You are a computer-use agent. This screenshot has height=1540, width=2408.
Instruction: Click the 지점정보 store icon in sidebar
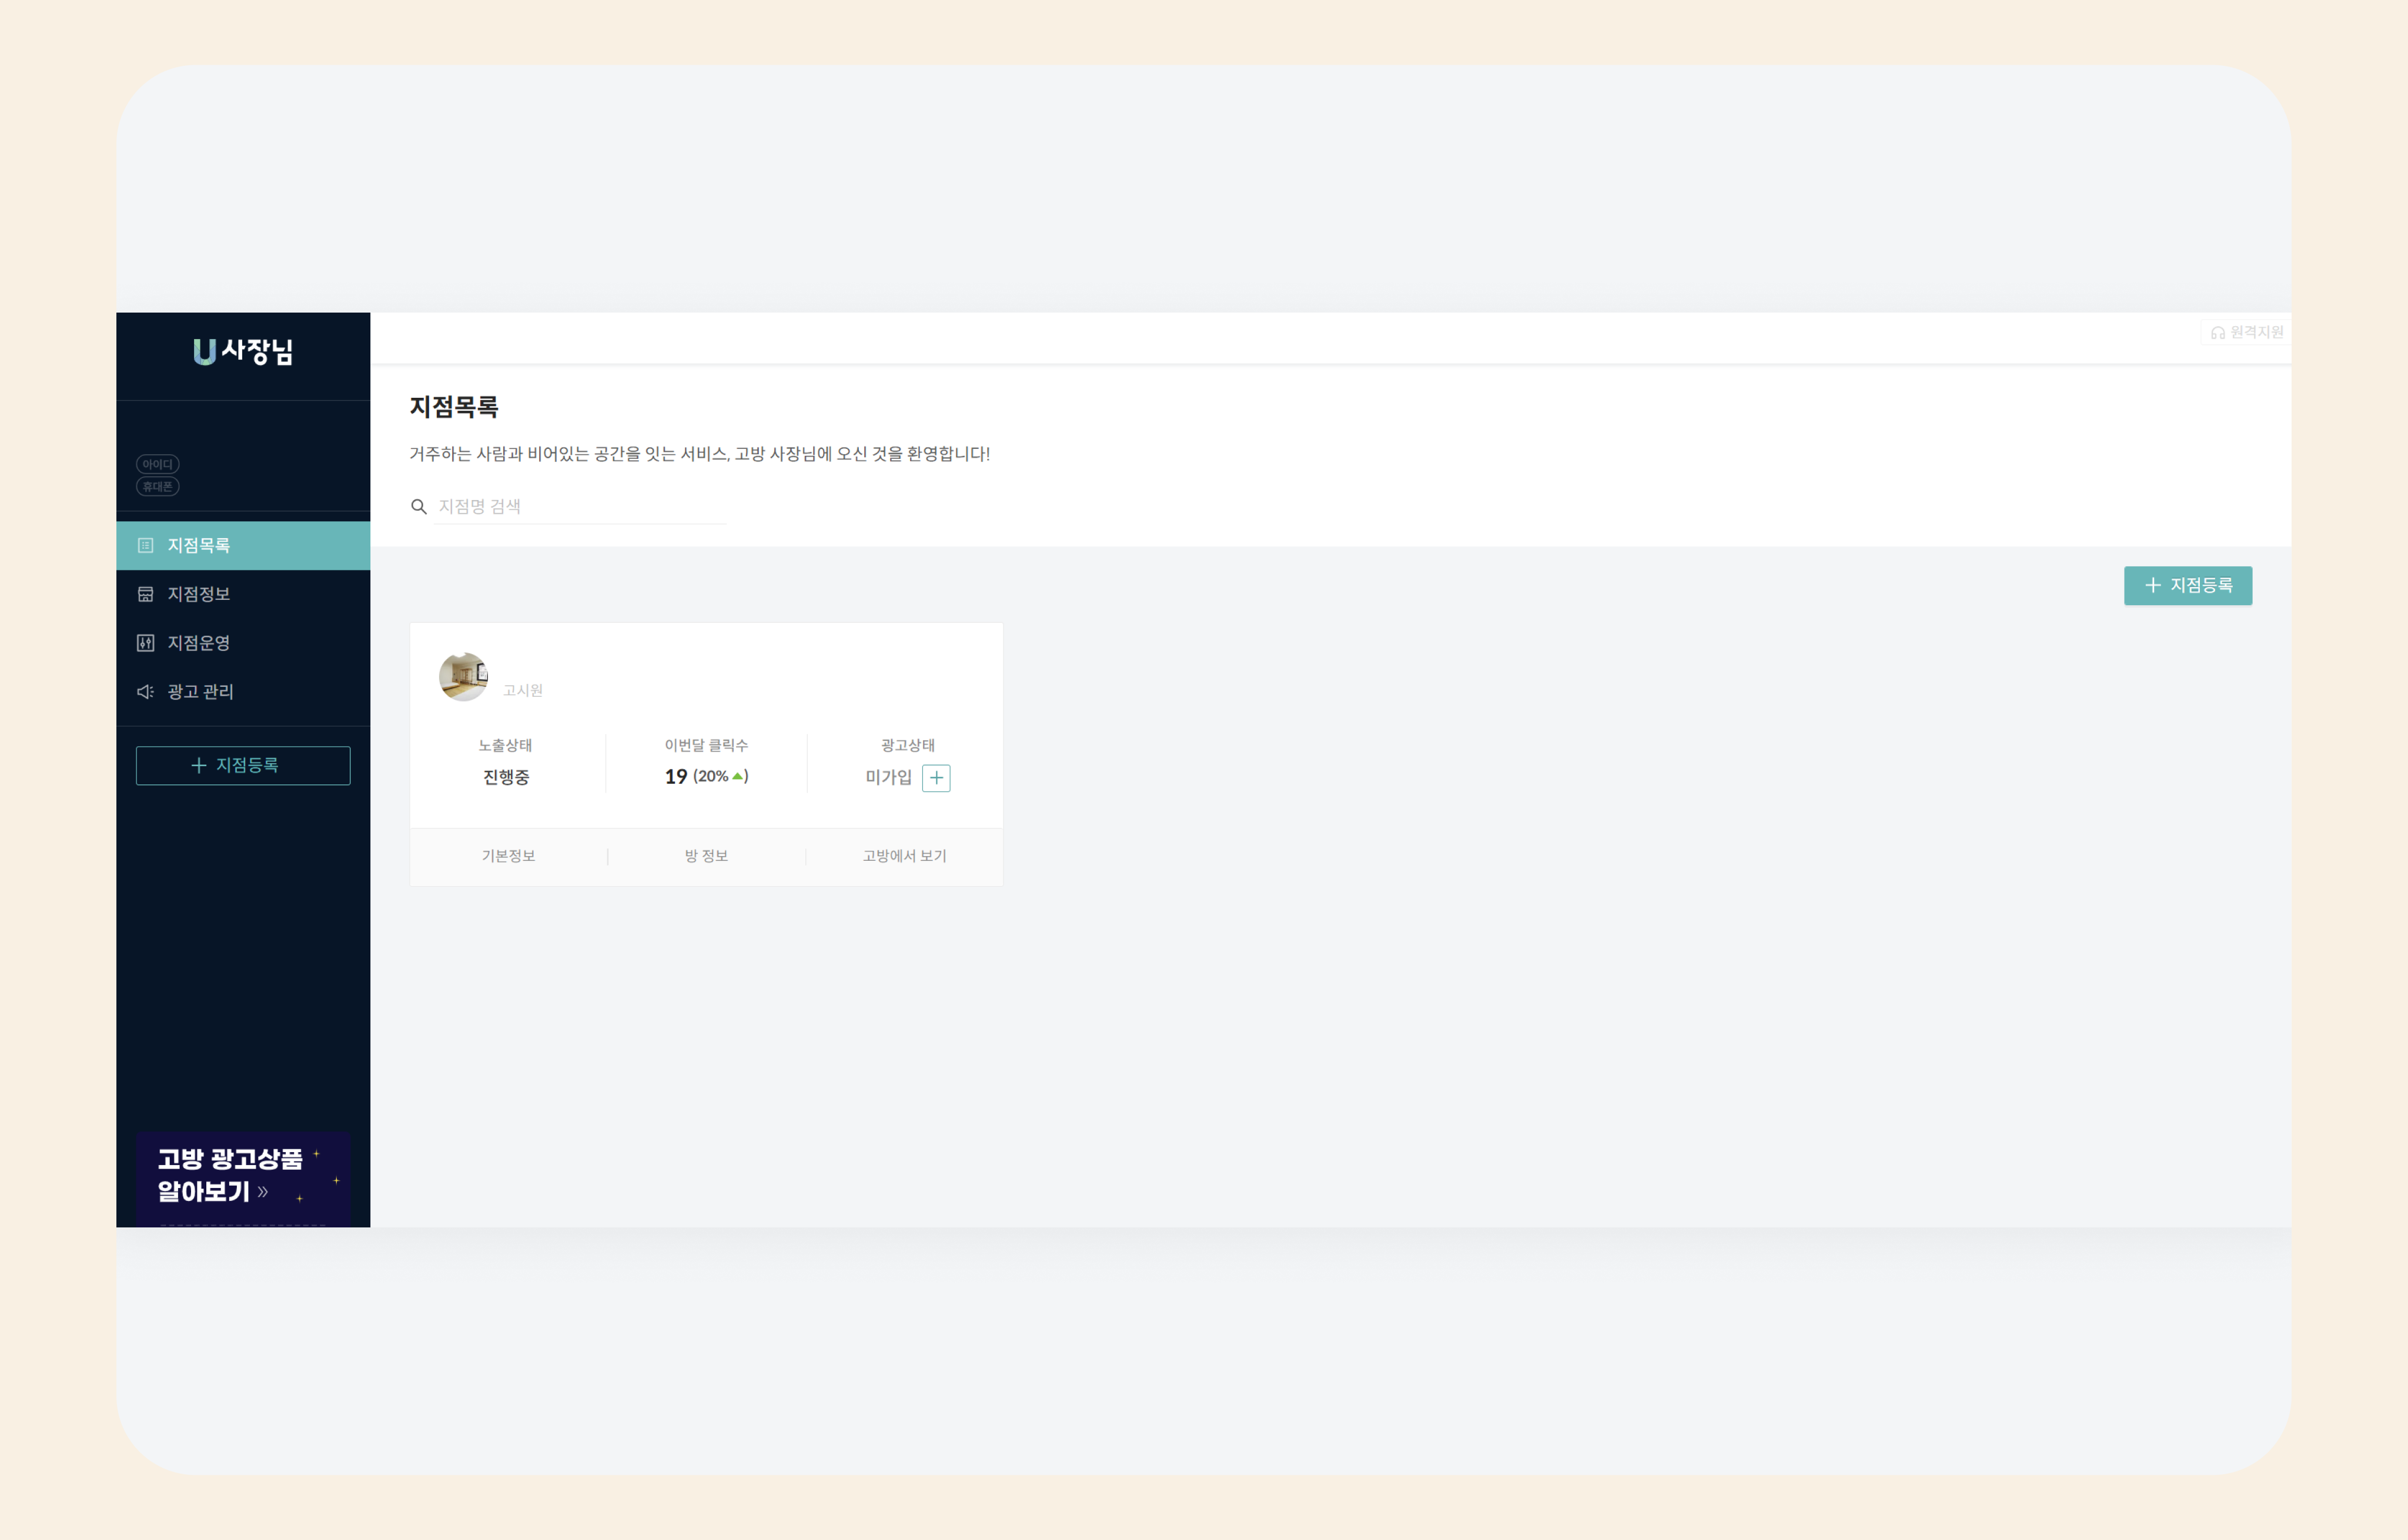[145, 594]
